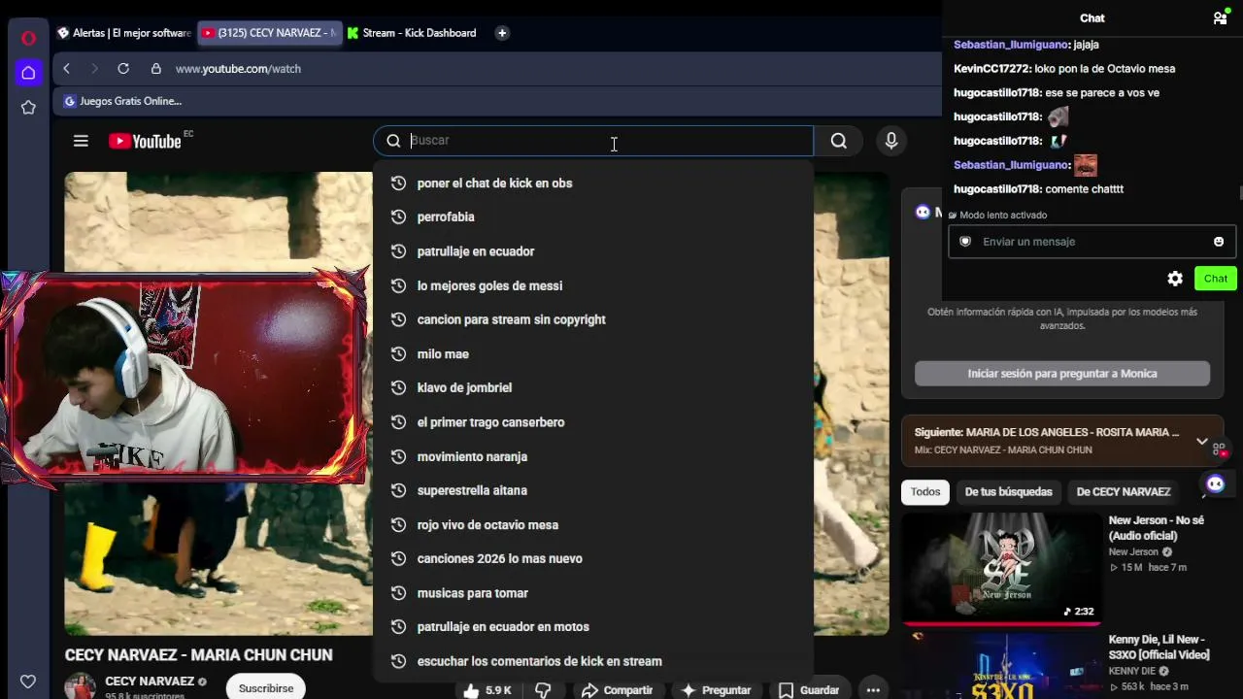Open more actions ellipsis under the video
Viewport: 1243px width, 699px height.
[x=873, y=690]
